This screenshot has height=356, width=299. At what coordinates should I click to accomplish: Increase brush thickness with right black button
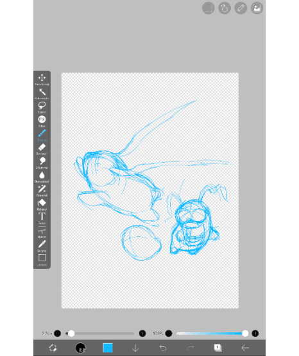coord(142,334)
